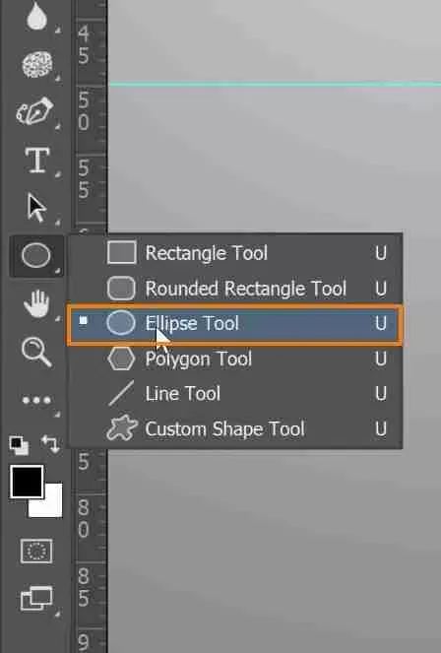The height and width of the screenshot is (653, 441).
Task: Open the black foreground color swatch
Action: (x=27, y=482)
